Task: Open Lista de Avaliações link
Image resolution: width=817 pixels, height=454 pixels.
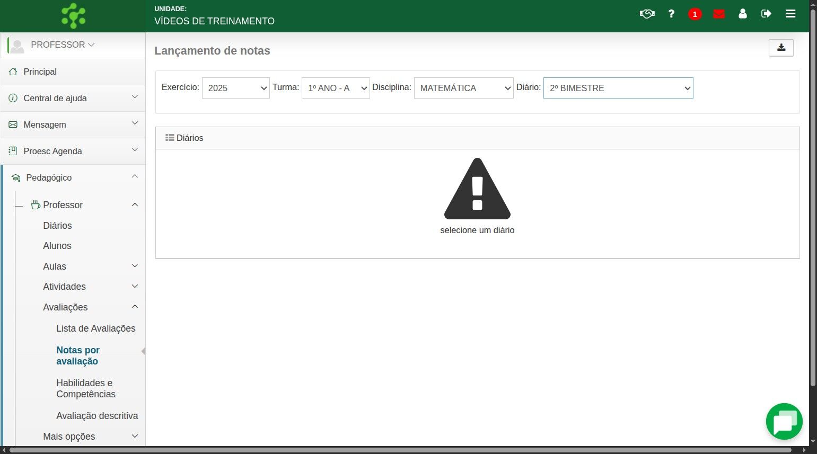Action: (x=96, y=328)
